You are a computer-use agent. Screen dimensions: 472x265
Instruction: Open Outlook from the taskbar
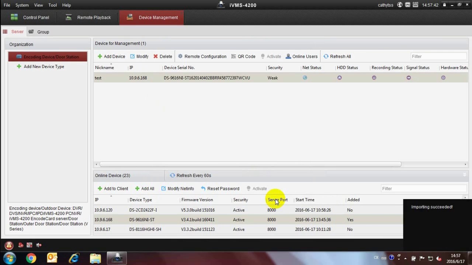tap(52, 258)
